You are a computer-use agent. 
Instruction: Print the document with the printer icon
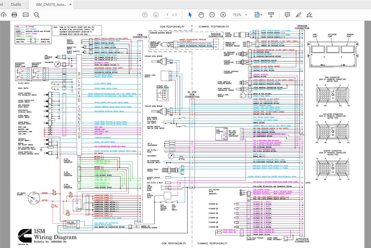coord(14,15)
